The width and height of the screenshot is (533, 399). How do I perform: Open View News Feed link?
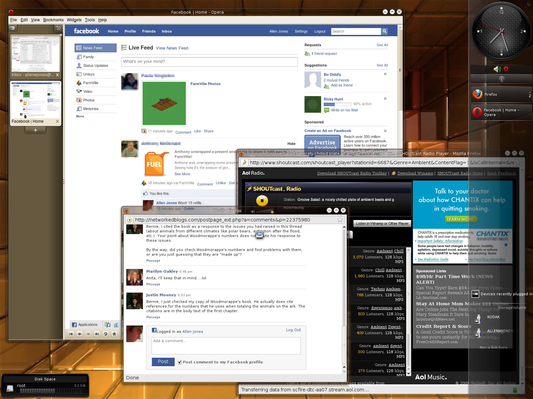pyautogui.click(x=172, y=48)
